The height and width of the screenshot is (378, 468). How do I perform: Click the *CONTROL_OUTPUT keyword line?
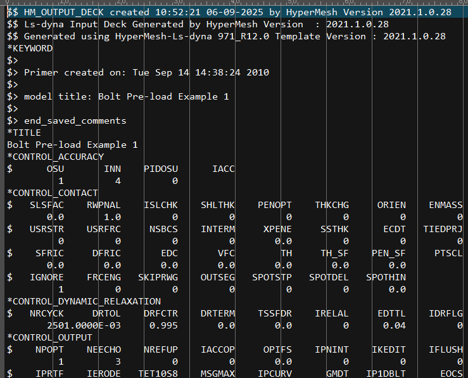49,337
